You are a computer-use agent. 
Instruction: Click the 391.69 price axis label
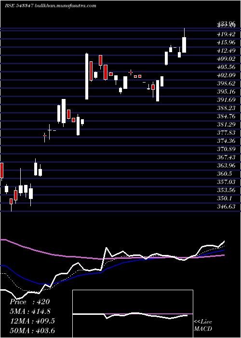click(x=226, y=100)
